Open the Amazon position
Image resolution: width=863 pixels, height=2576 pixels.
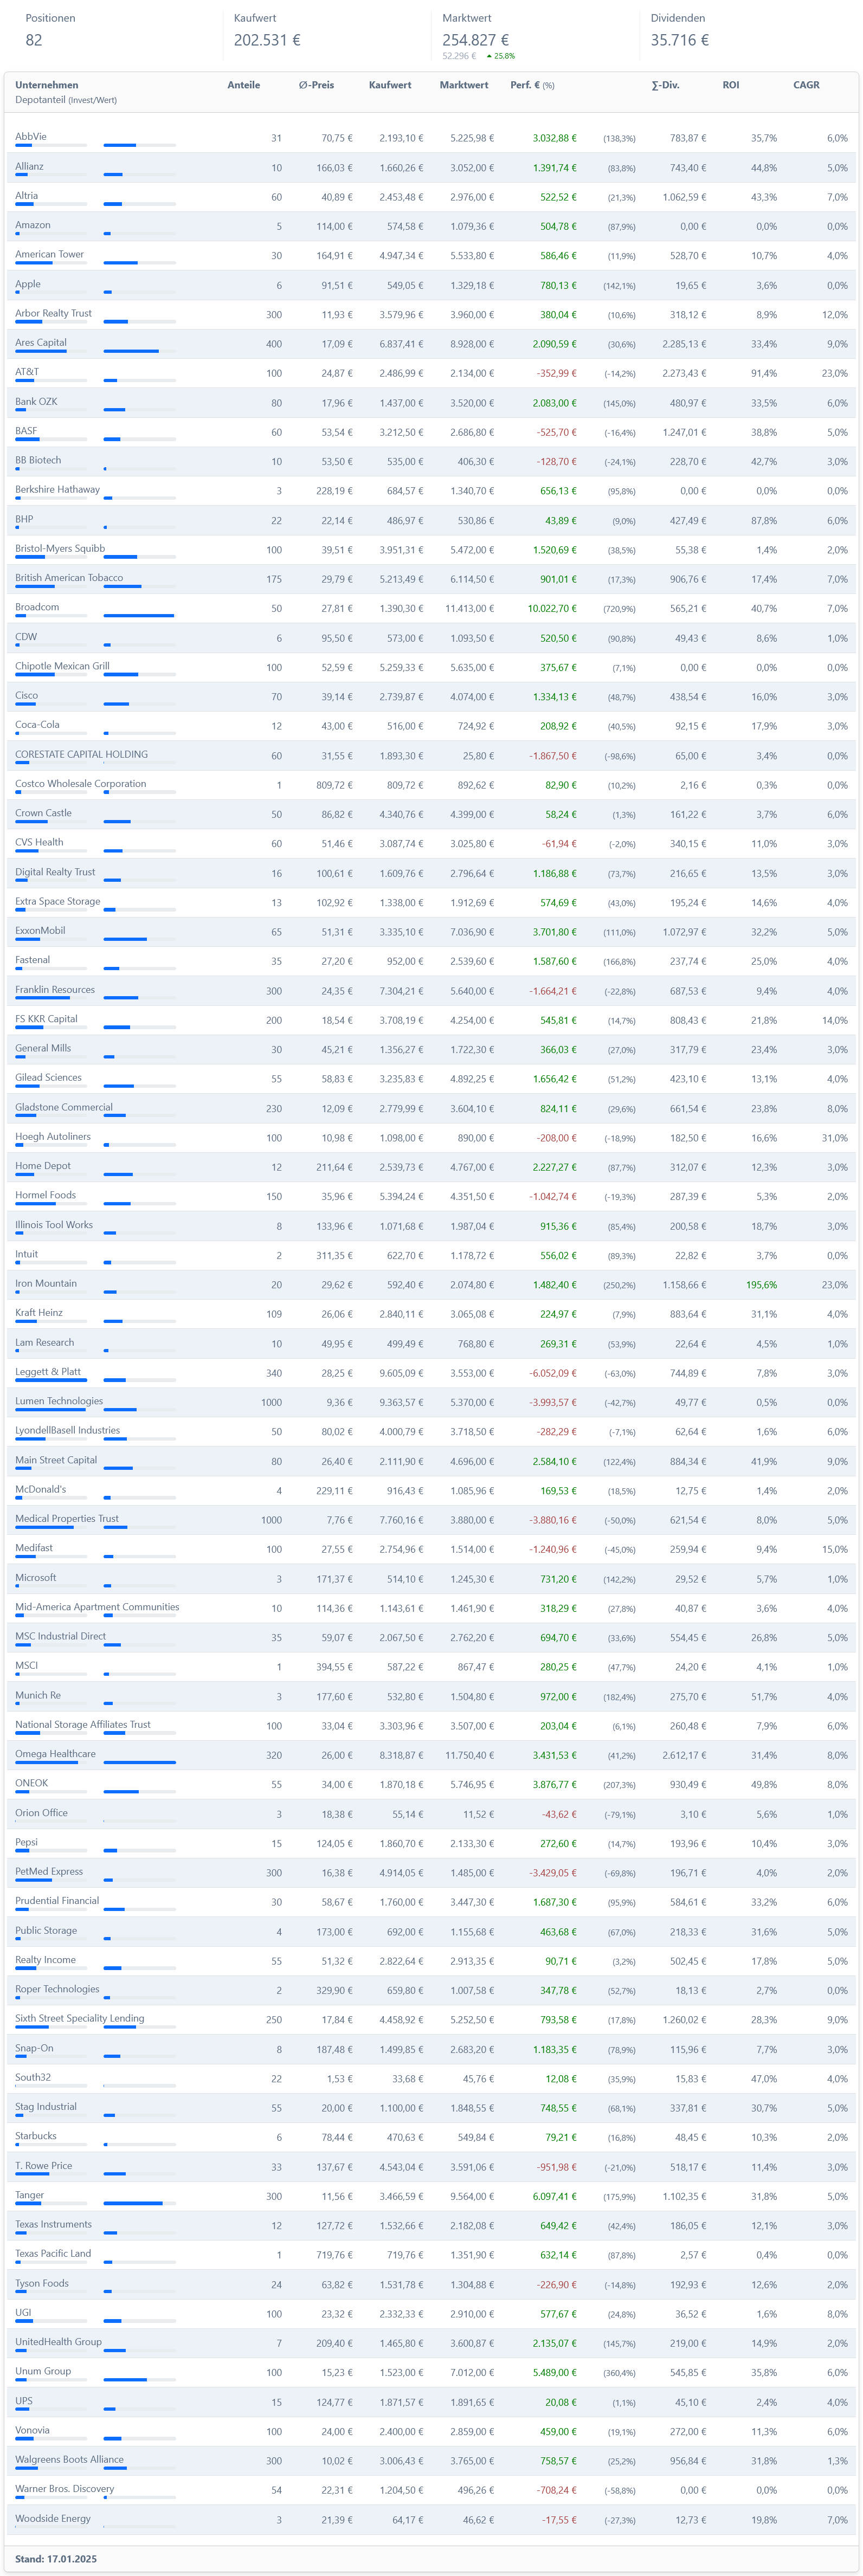pos(33,225)
